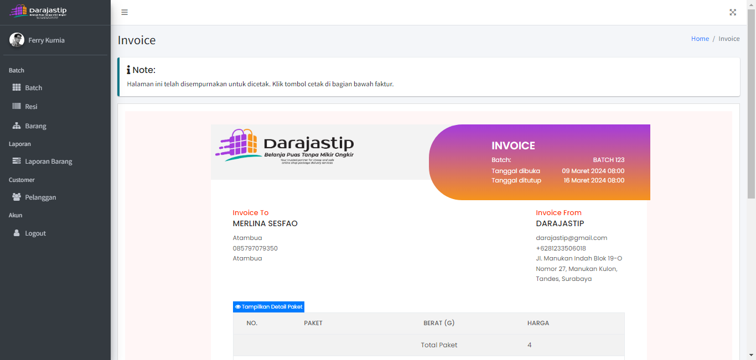
Task: Click the fullscreen expand icon
Action: pyautogui.click(x=733, y=12)
